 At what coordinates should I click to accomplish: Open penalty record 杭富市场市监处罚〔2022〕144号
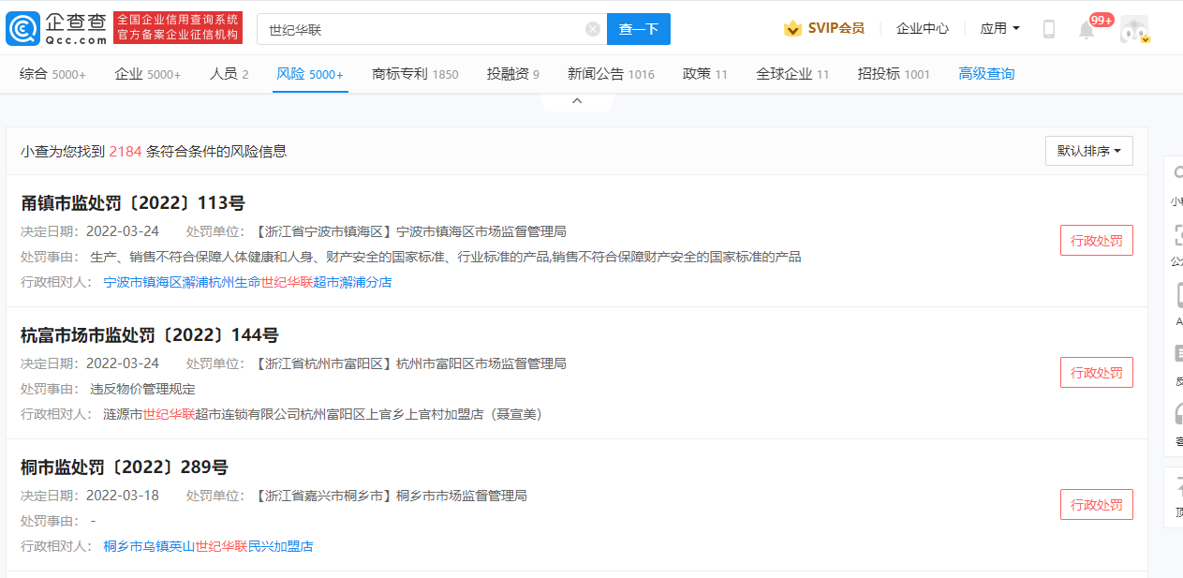click(150, 335)
